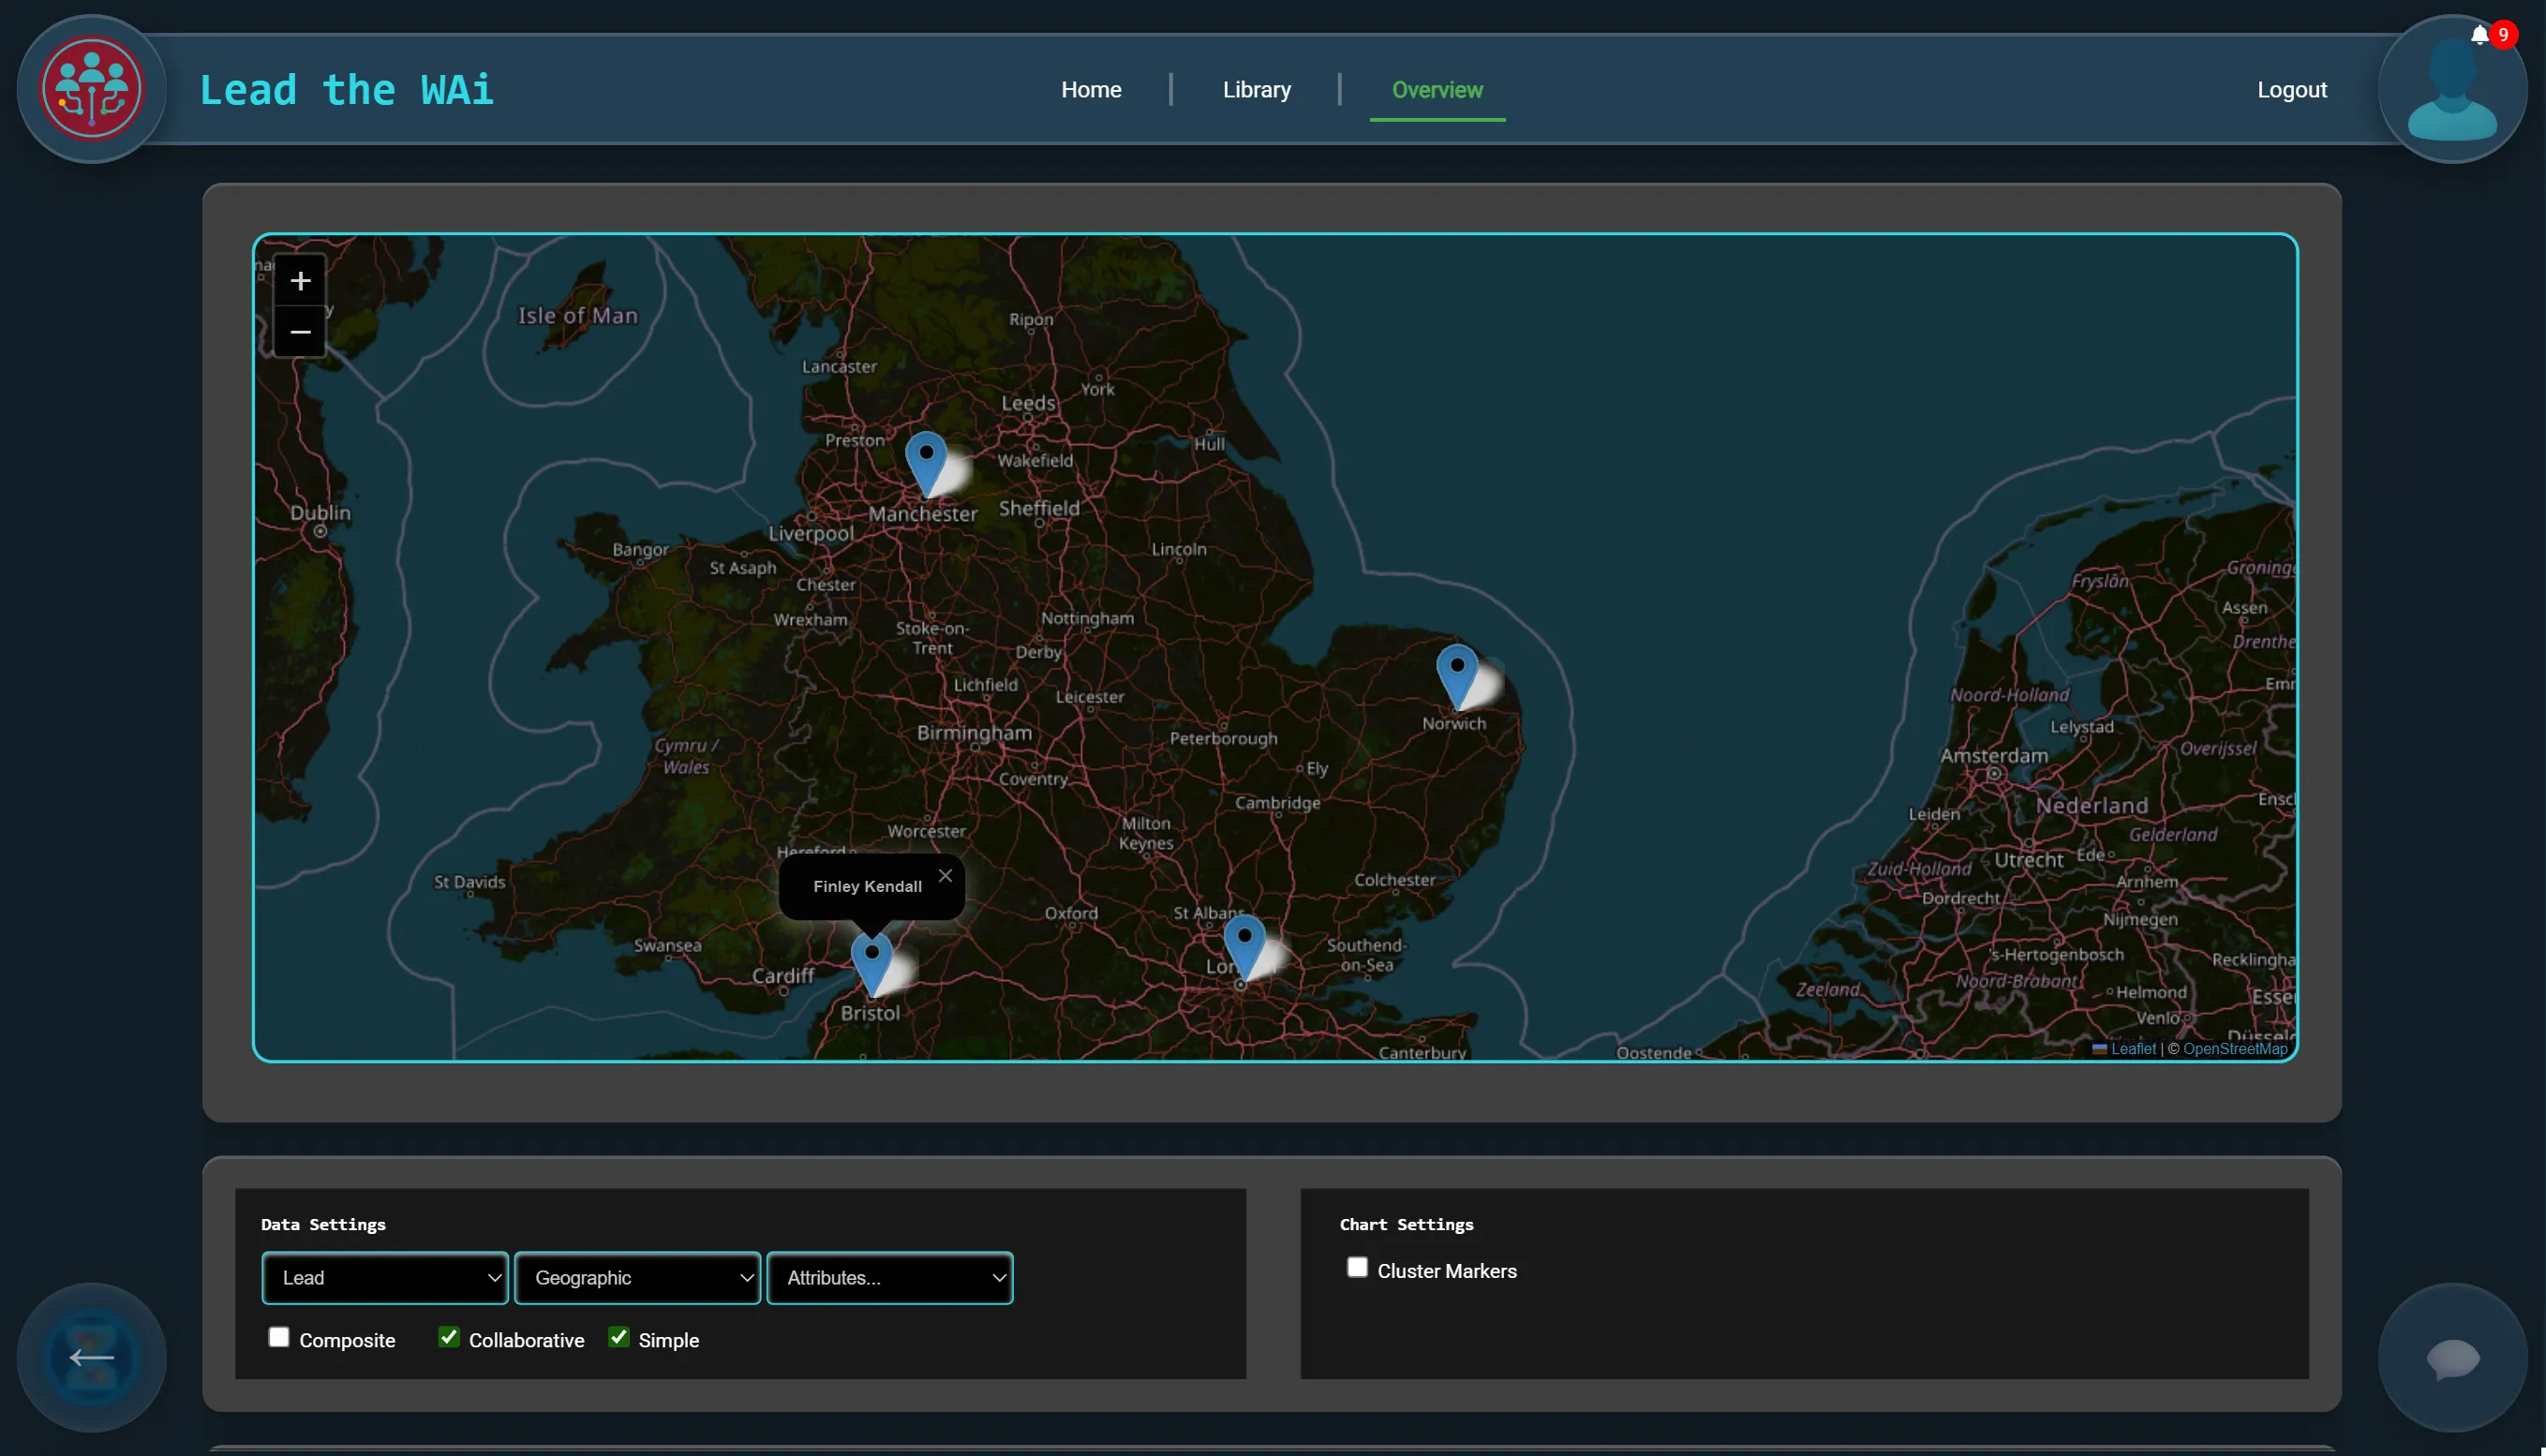This screenshot has height=1456, width=2546.
Task: Open the OpenStreetMap attribution link
Action: [2232, 1049]
